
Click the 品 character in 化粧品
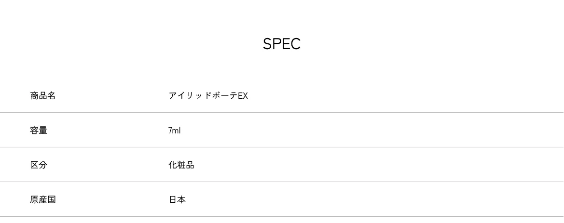pos(190,165)
